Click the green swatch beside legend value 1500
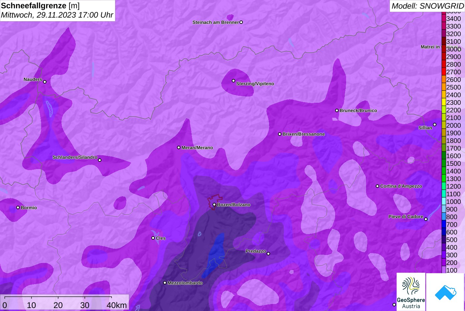465x311 pixels. click(x=444, y=163)
